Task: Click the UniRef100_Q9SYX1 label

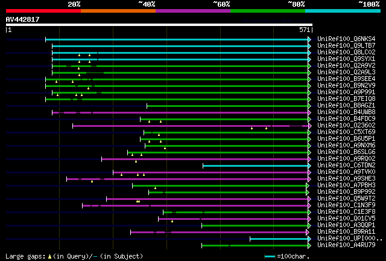Action: pyautogui.click(x=346, y=59)
